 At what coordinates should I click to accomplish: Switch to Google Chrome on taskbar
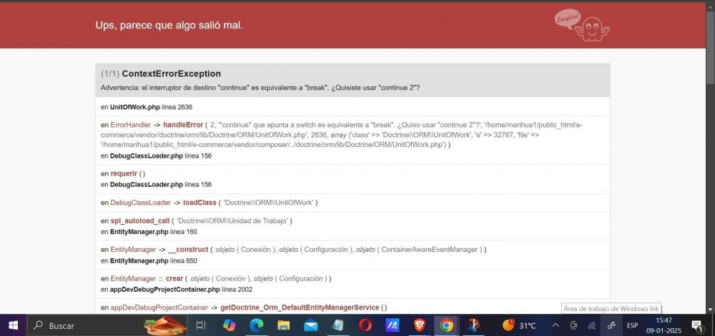point(446,325)
